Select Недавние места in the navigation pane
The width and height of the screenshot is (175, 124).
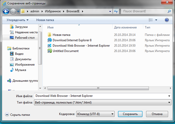pos(26,32)
